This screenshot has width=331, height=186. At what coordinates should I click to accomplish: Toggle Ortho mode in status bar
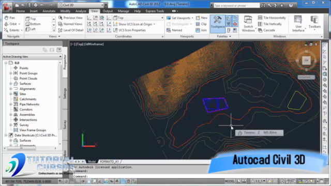[77, 181]
